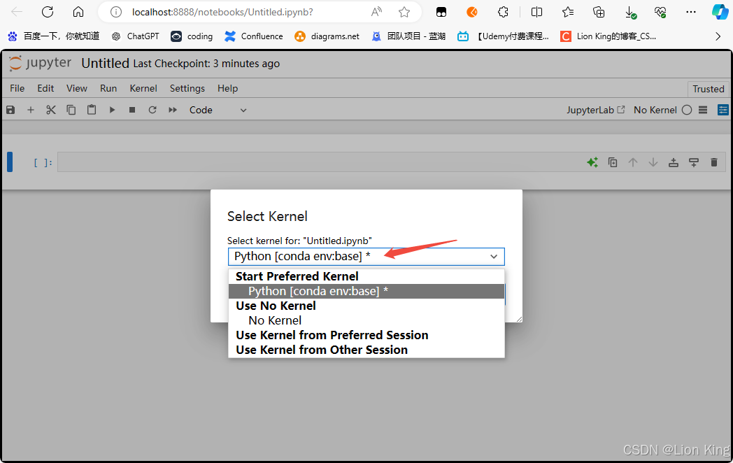This screenshot has height=463, width=733.
Task: Move the cell up with the arrow
Action: (x=632, y=162)
